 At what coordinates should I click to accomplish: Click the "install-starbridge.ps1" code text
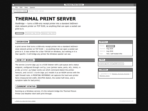[x=37, y=73]
